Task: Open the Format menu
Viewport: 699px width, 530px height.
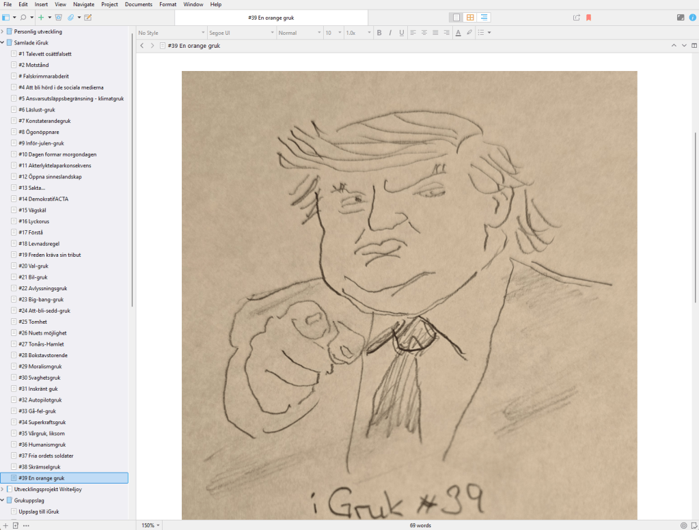Action: [167, 4]
